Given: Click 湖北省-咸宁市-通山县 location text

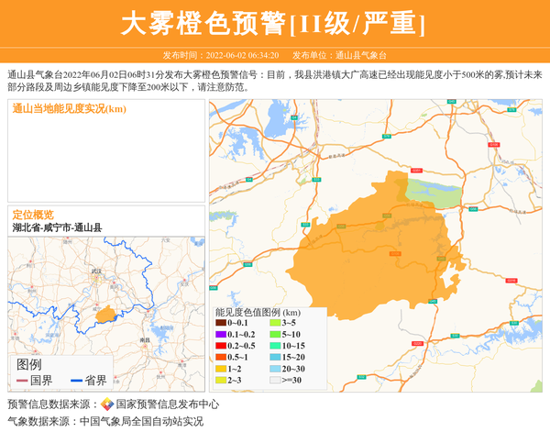Looking at the screenshot, I should (57, 227).
